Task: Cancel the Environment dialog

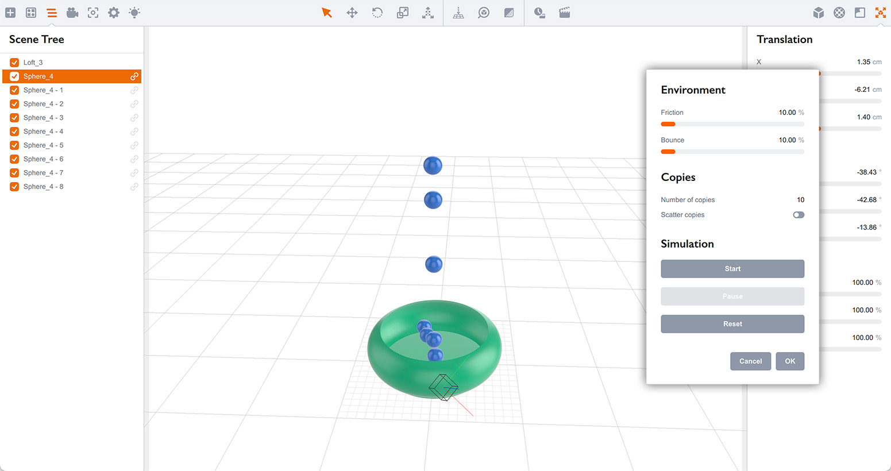Action: (x=750, y=361)
